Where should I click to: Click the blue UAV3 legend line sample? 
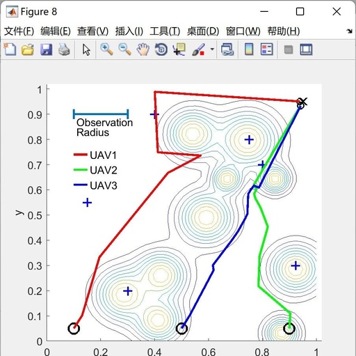tap(81, 185)
